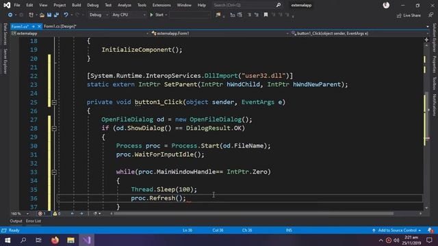438x246 pixels.
Task: Open File Explorer from the taskbar
Action: pyautogui.click(x=70, y=240)
